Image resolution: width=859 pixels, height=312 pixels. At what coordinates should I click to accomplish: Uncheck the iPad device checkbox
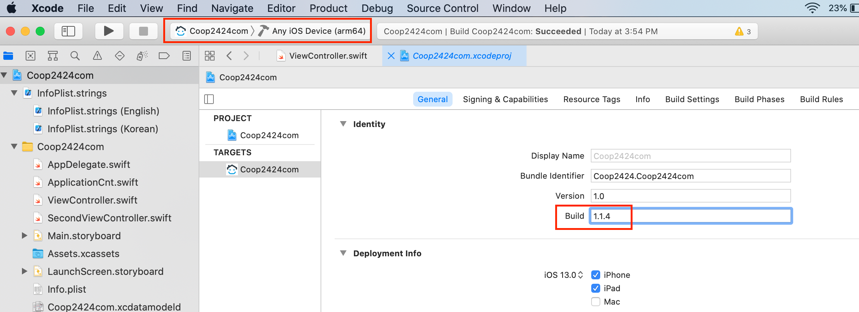(x=596, y=288)
